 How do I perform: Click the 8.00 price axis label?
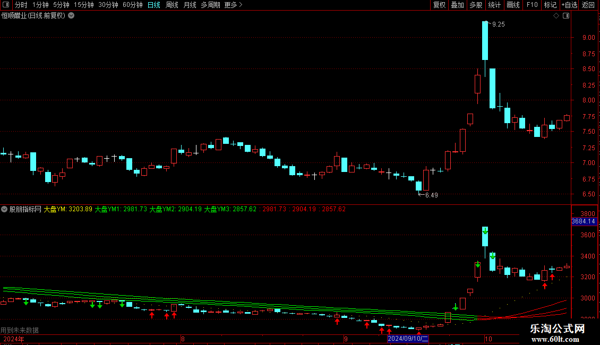pos(588,100)
